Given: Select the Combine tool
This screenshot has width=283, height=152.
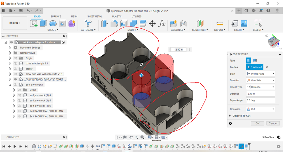Looking at the screenshot, I should coord(133,24).
